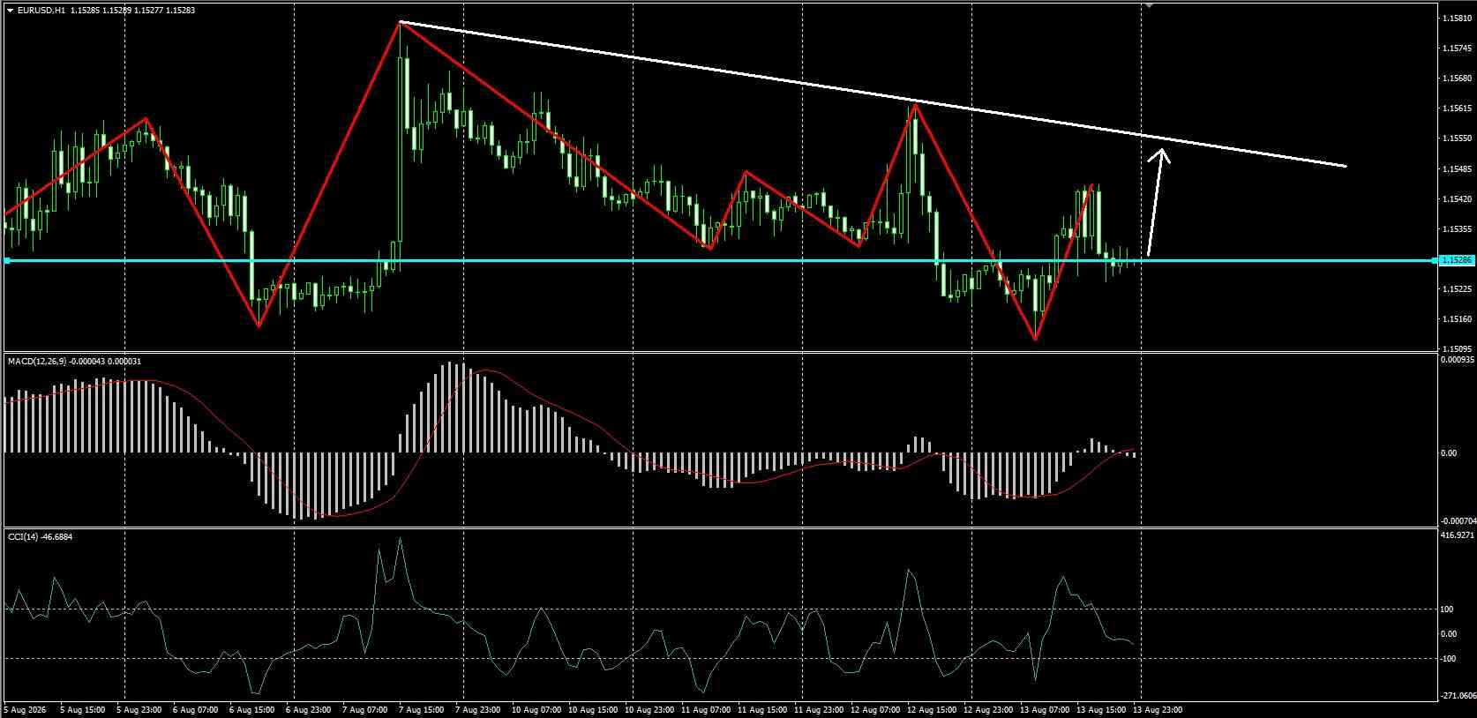Click the 10 Aug 23:00 time label

[650, 709]
